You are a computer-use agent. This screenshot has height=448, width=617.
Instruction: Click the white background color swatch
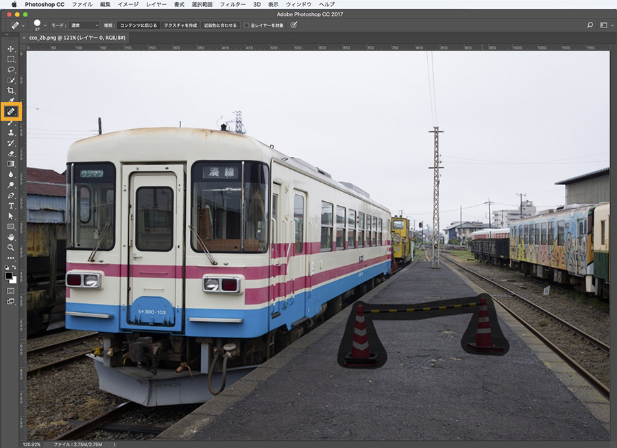pyautogui.click(x=14, y=281)
